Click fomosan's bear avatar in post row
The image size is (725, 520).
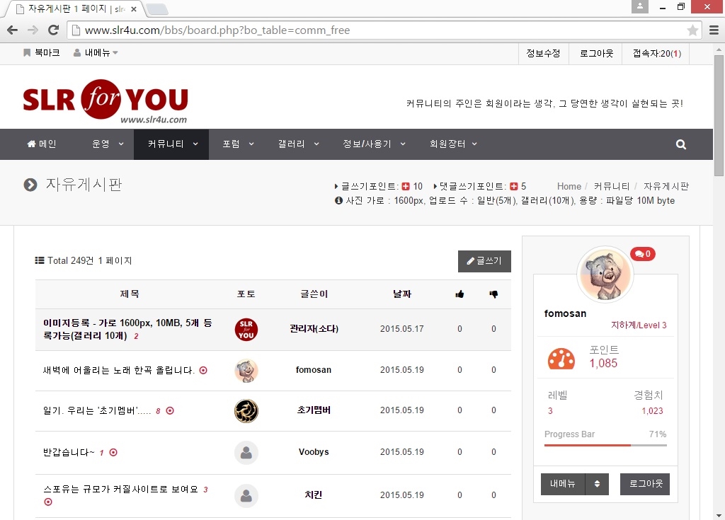246,371
